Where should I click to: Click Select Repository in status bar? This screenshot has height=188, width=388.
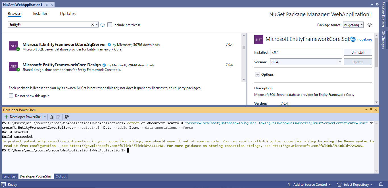coord(356,184)
